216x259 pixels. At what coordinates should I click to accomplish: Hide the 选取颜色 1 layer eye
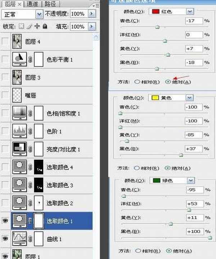pyautogui.click(x=5, y=221)
